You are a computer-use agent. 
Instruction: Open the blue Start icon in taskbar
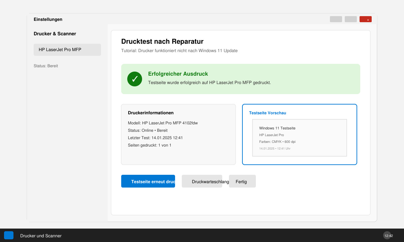pos(9,235)
